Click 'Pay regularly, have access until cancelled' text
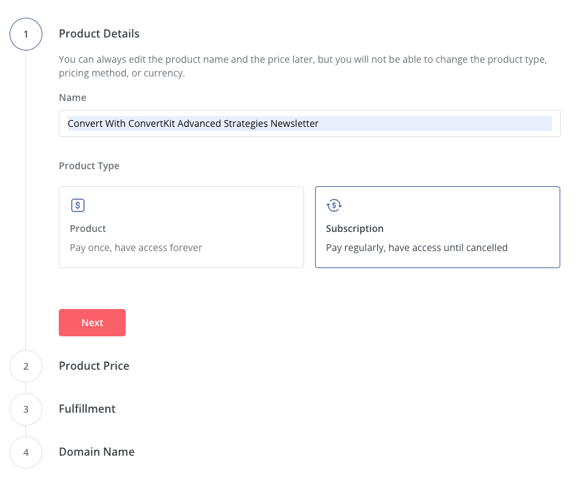The width and height of the screenshot is (576, 483). [x=417, y=248]
